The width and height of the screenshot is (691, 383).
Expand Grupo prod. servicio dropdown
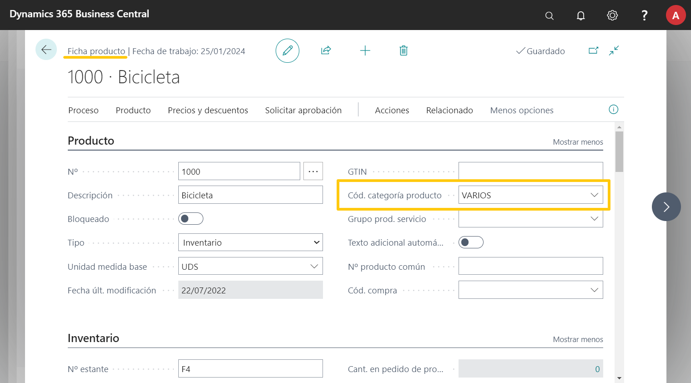[x=594, y=219]
